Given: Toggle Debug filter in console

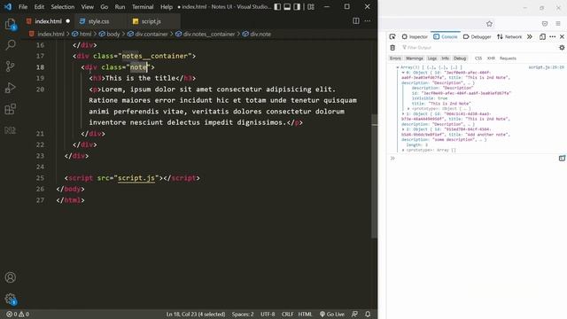Looking at the screenshot, I should pyautogui.click(x=460, y=58).
